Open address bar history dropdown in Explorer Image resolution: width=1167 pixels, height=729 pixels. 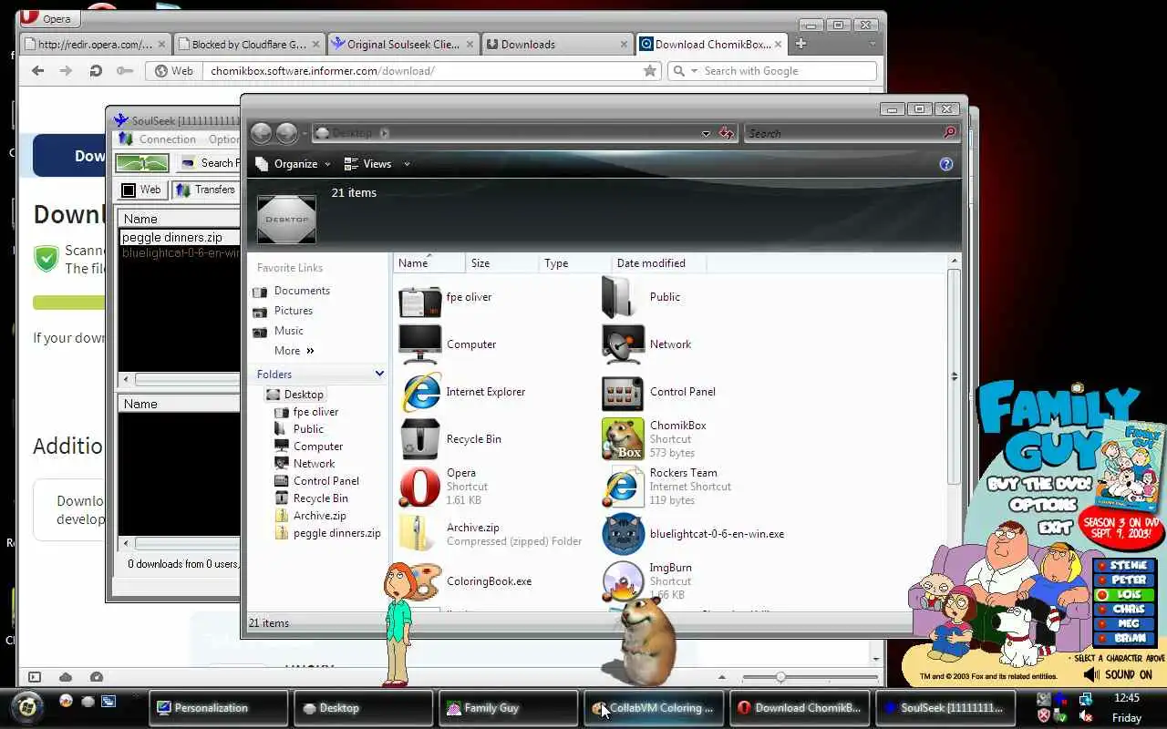point(706,134)
